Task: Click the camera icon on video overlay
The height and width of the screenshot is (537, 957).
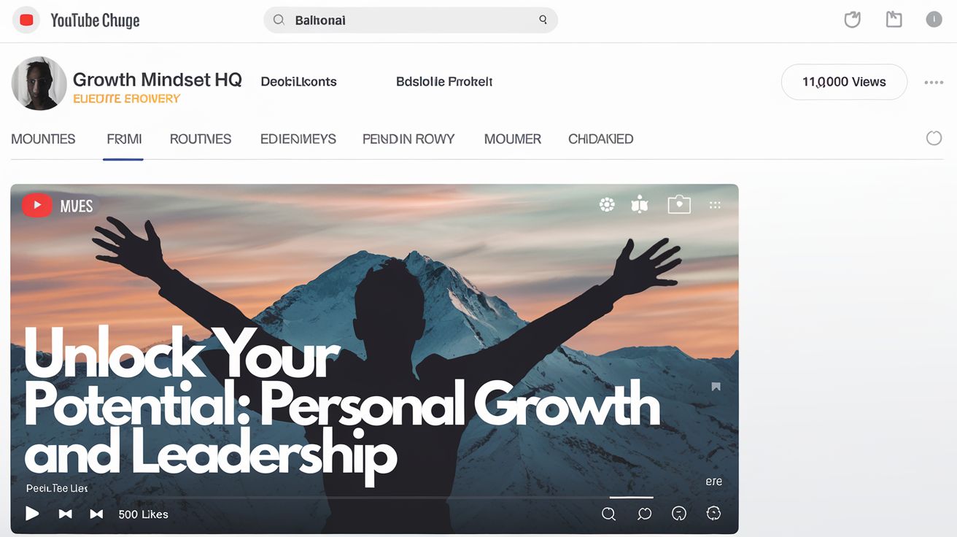Action: tap(679, 205)
